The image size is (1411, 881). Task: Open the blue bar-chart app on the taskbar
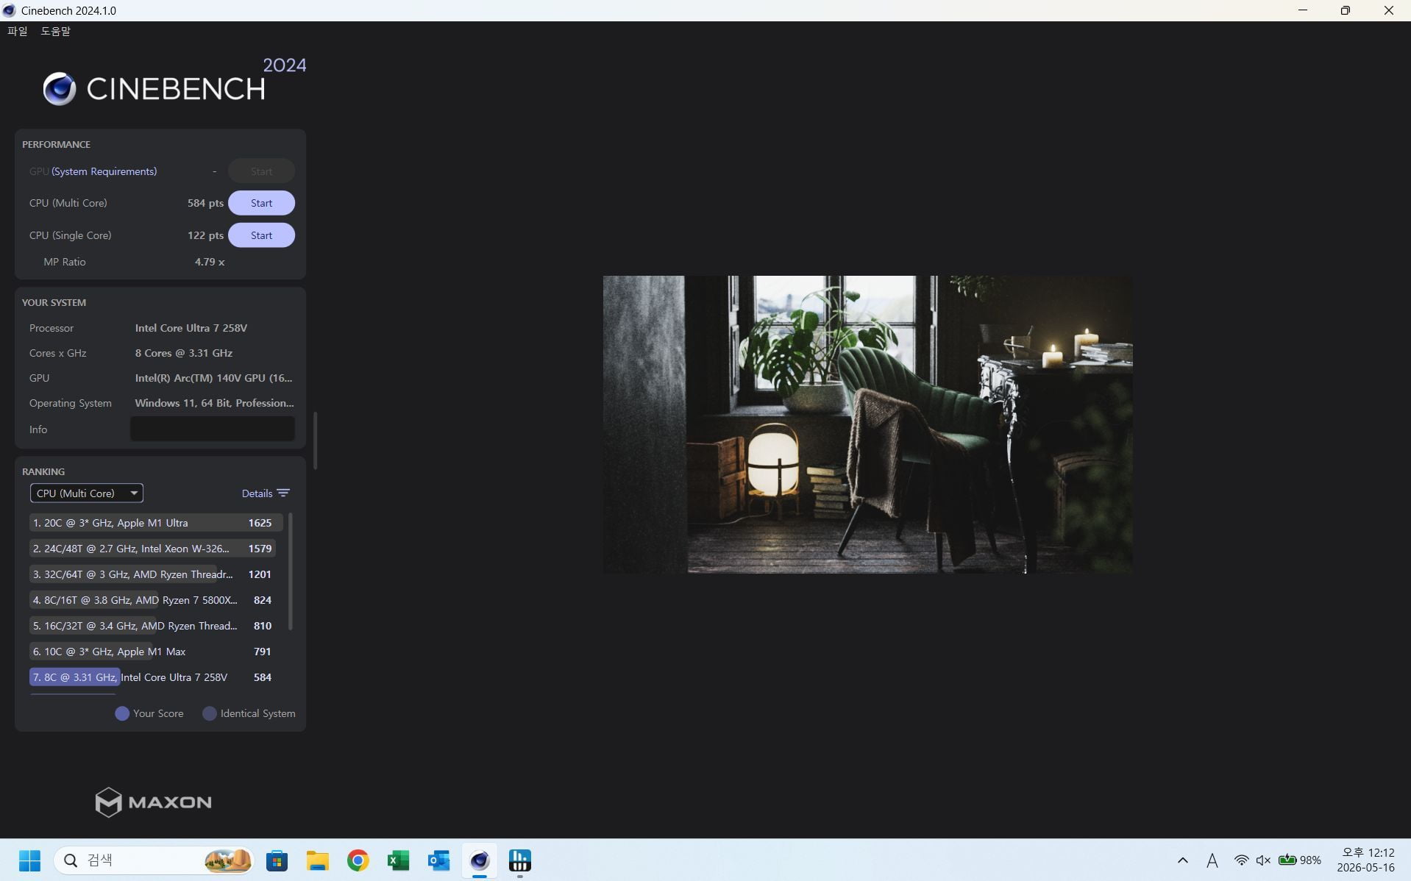(520, 860)
